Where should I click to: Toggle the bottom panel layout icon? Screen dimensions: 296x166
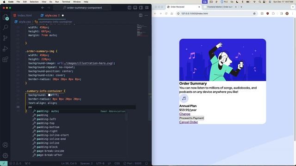(135, 8)
